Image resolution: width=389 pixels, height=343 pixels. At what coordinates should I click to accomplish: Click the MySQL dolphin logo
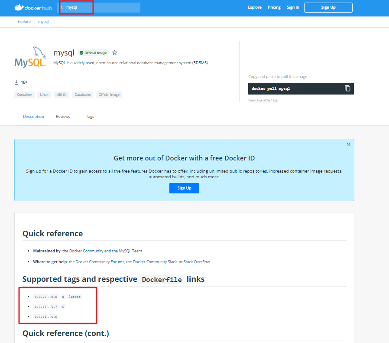pos(30,57)
